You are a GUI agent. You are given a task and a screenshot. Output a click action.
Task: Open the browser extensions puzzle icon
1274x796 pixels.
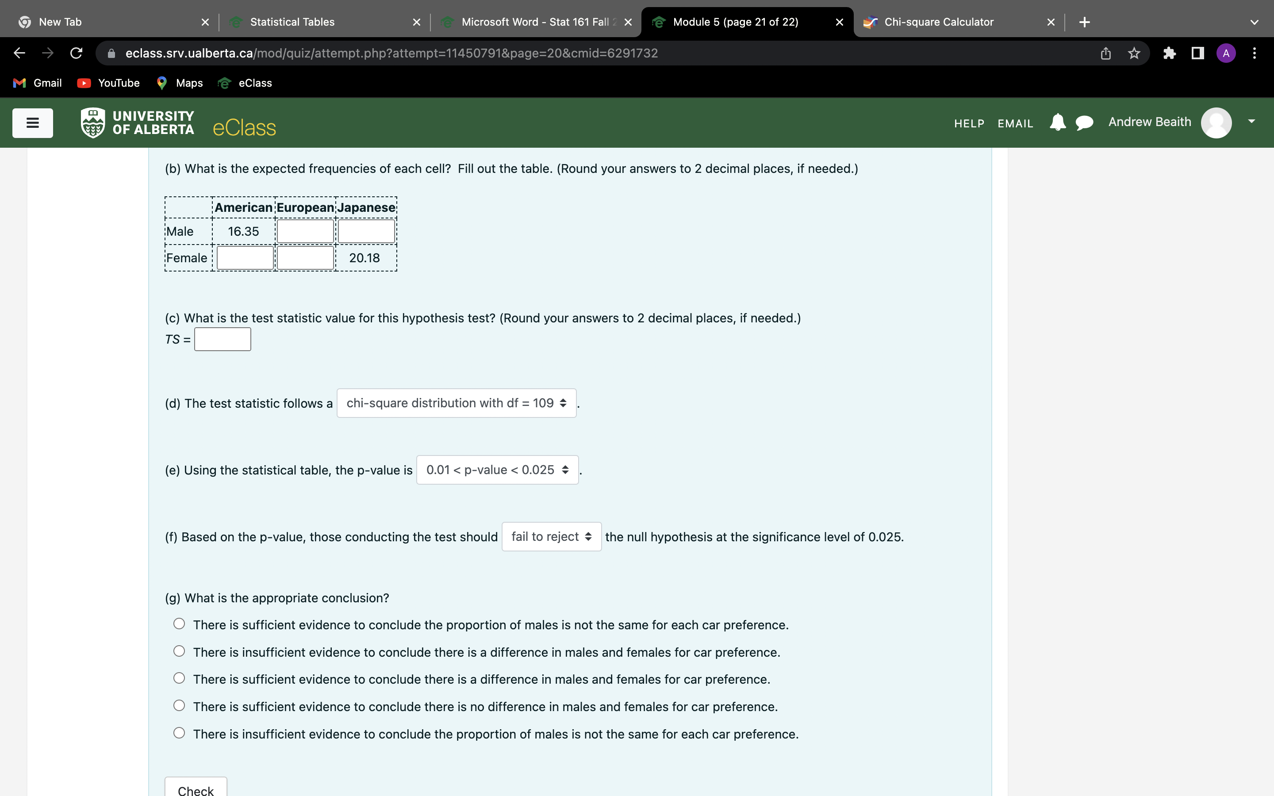1169,53
